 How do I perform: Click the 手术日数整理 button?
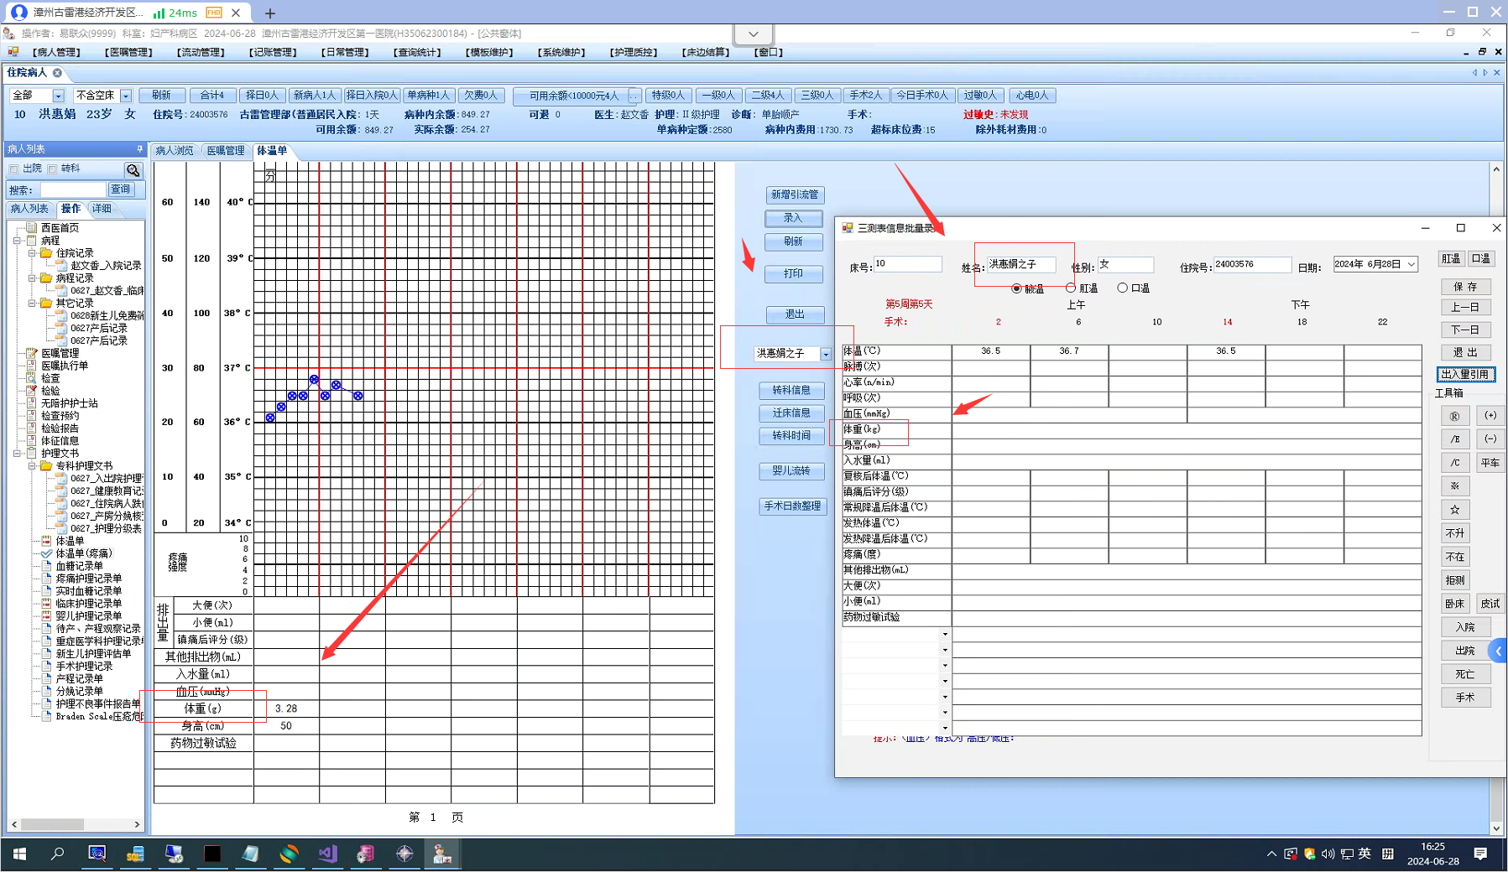pyautogui.click(x=792, y=506)
